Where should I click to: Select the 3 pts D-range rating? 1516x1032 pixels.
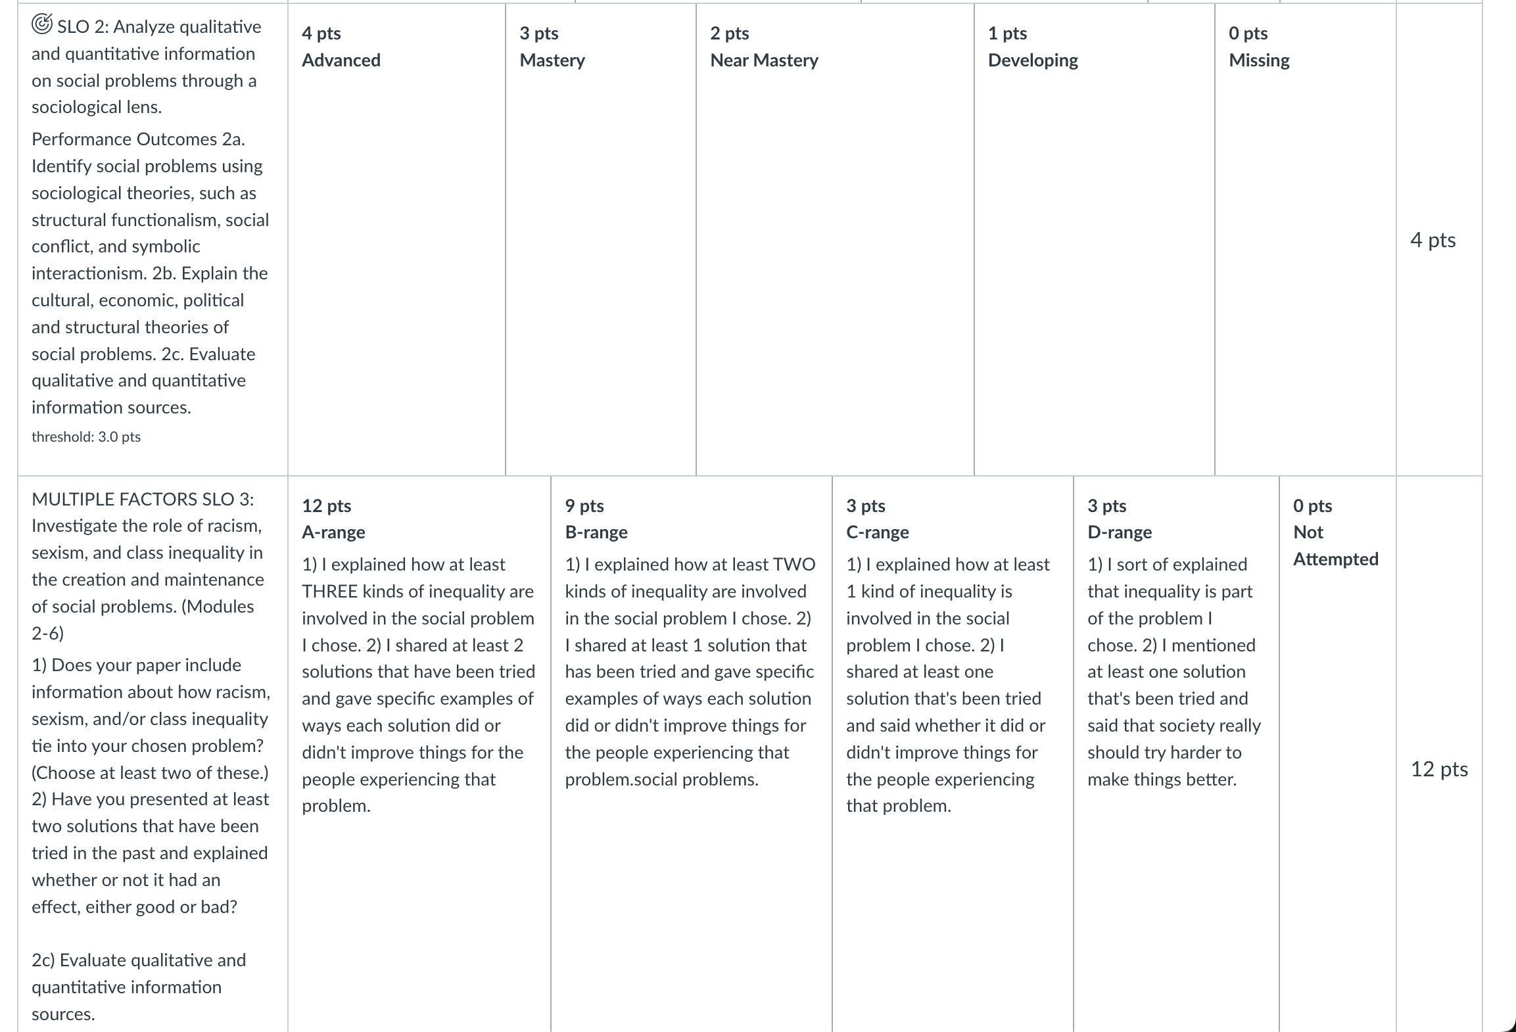pos(1176,753)
